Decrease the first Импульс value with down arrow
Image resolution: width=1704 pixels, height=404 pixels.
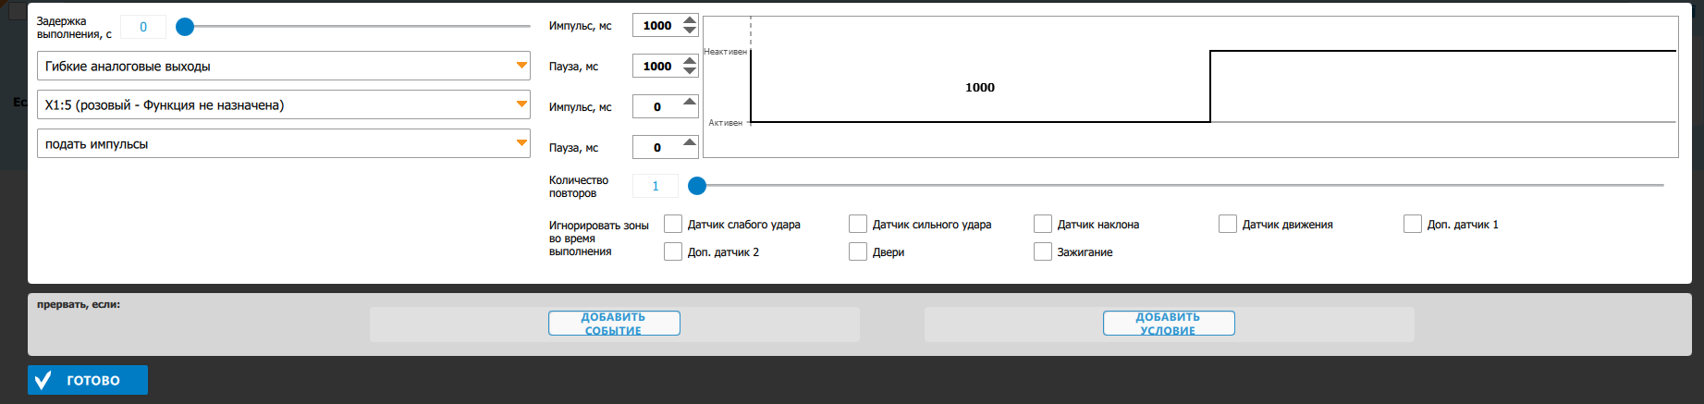[690, 31]
